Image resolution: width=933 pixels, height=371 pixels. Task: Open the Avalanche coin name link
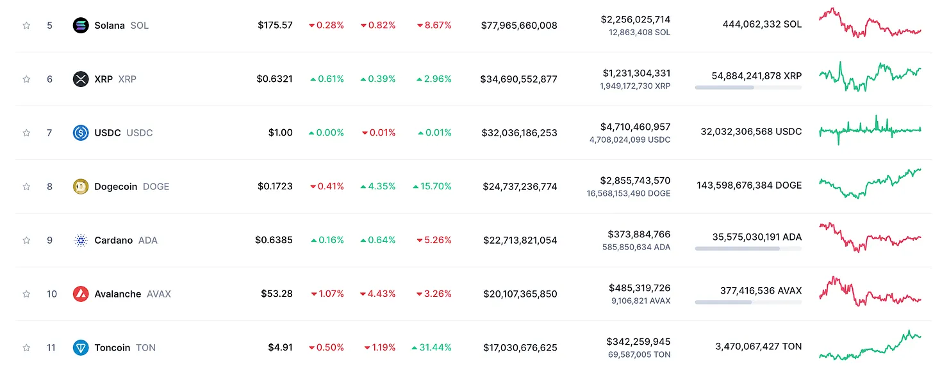click(x=117, y=294)
